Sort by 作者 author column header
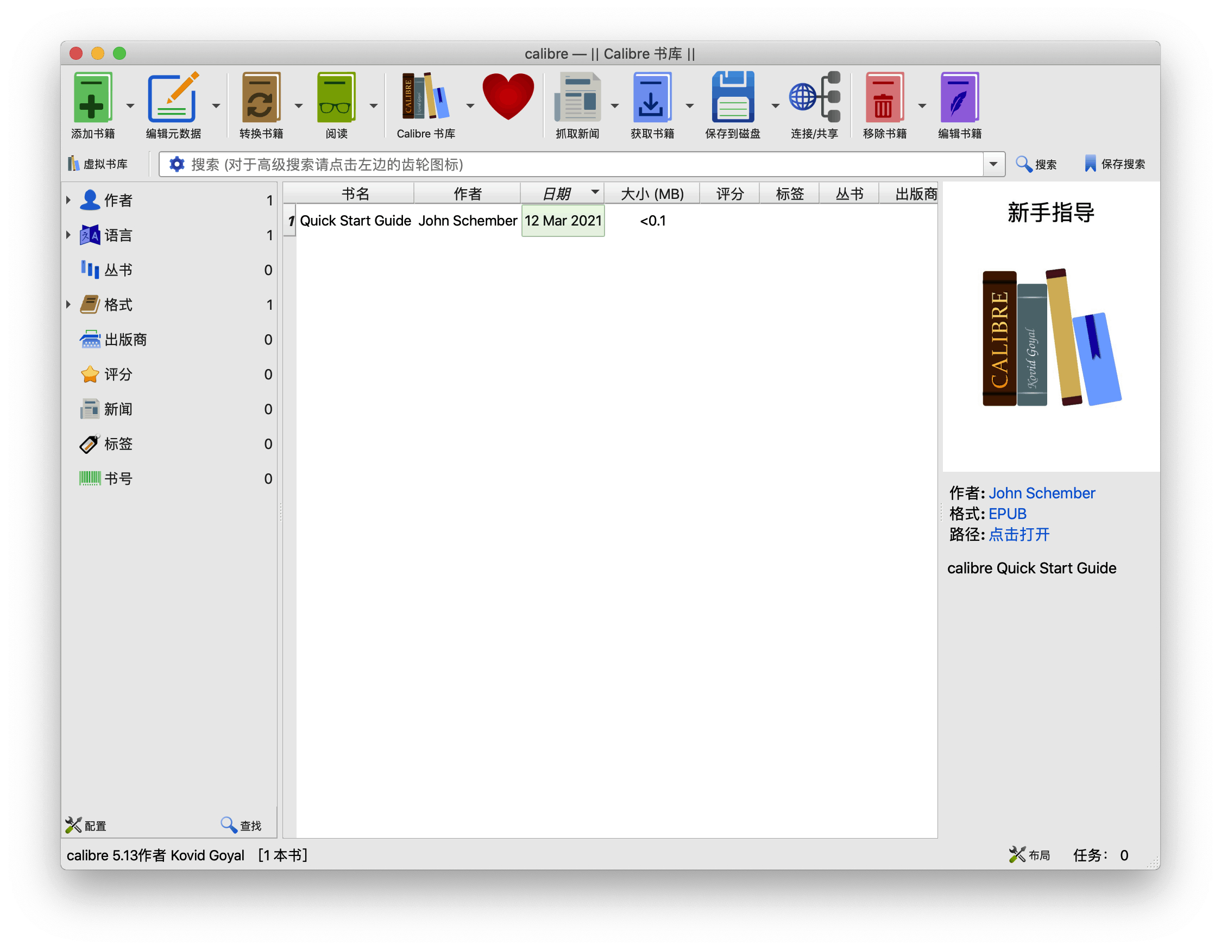Image resolution: width=1221 pixels, height=950 pixels. point(467,193)
